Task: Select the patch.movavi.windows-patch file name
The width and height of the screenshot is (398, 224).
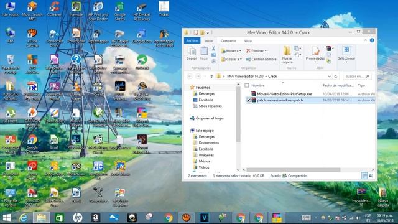Action: coord(280,100)
